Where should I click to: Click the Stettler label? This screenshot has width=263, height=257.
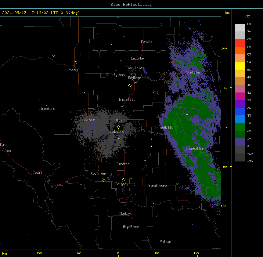(x=193, y=72)
